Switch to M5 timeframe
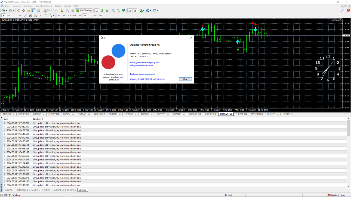Image resolution: width=351 pixels, height=197 pixels. pos(64,15)
